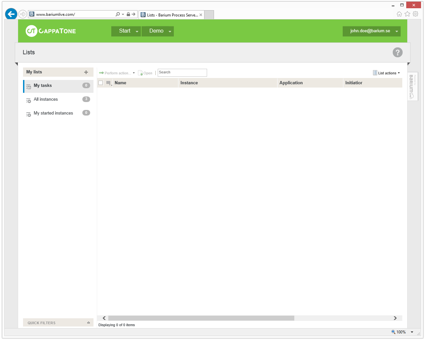The width and height of the screenshot is (425, 340).
Task: Open browser favorites star icon
Action: coord(407,14)
